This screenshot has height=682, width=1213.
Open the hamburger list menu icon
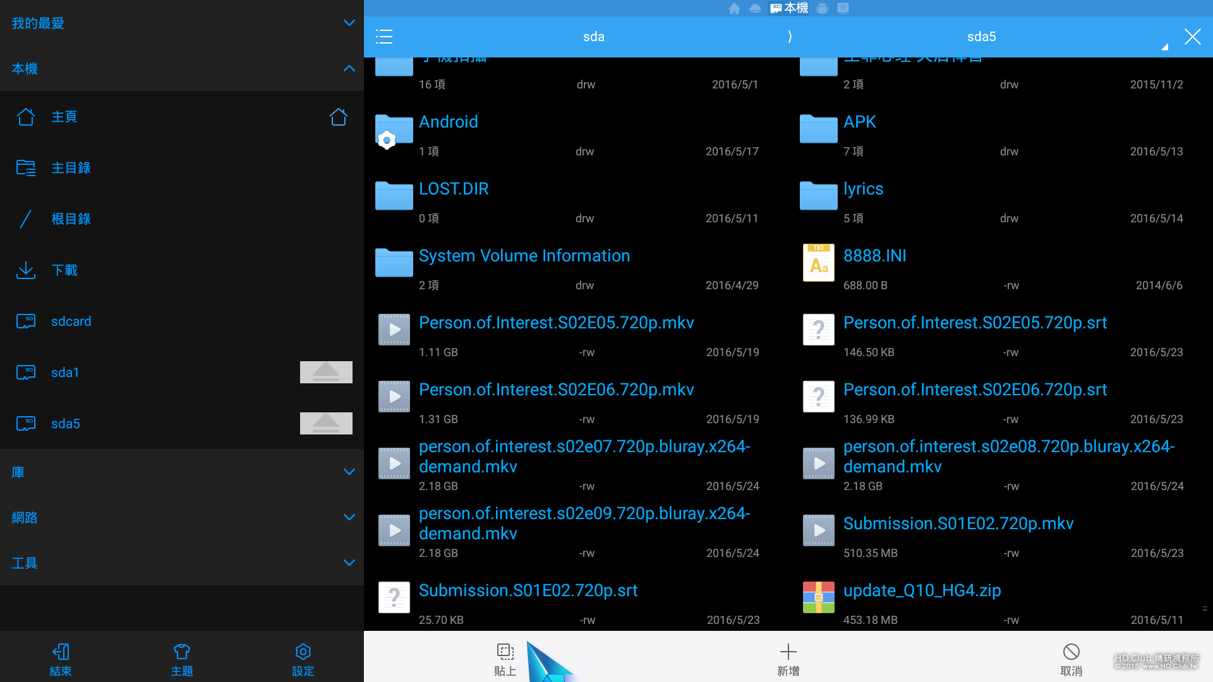[384, 37]
